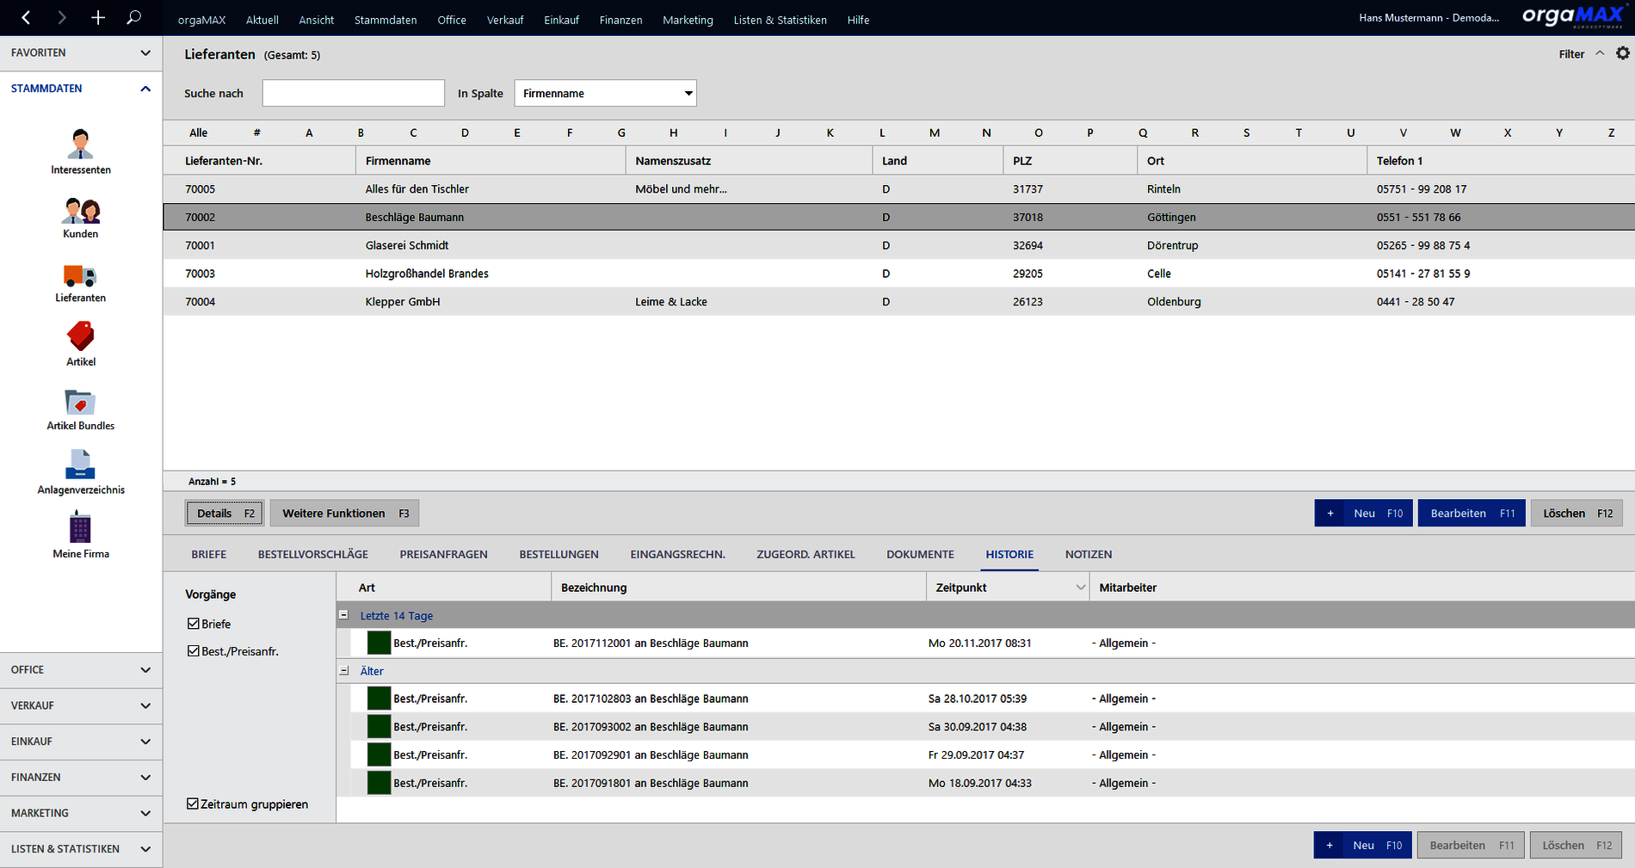Screen dimensions: 1635x868
Task: Select supplier row Holzgroßhandel Brandes
Action: point(899,274)
